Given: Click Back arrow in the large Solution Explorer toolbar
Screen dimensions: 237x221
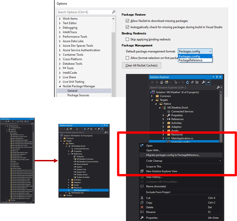Looking at the screenshot, I should click(x=152, y=83).
